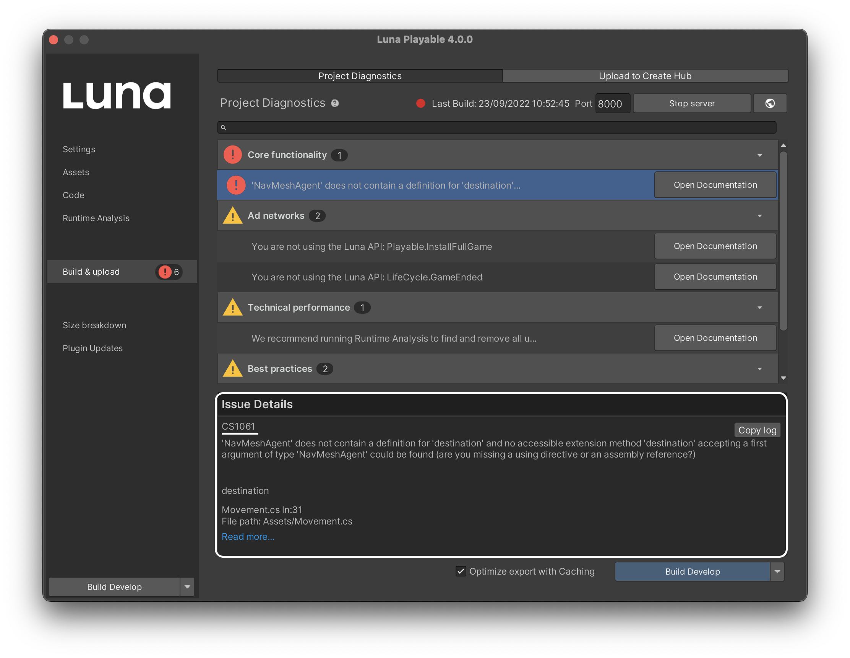
Task: Click the Core functionality count badge
Action: (x=339, y=155)
